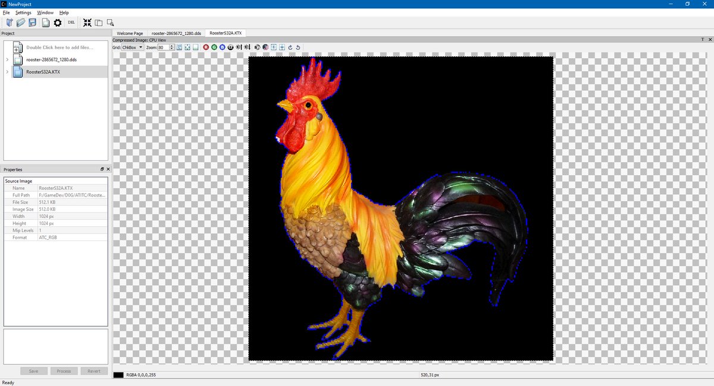Select the RoosterS32A.KTX tab

[226, 33]
